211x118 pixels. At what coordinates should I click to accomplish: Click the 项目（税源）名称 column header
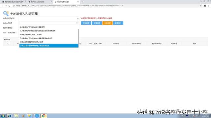point(95,44)
